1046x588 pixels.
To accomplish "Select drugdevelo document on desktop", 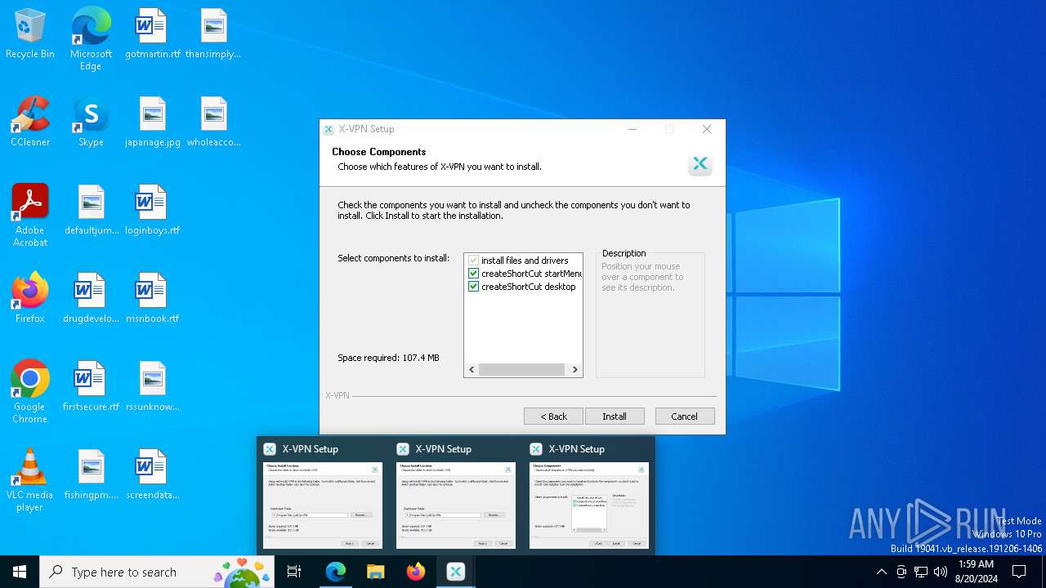I will point(91,299).
